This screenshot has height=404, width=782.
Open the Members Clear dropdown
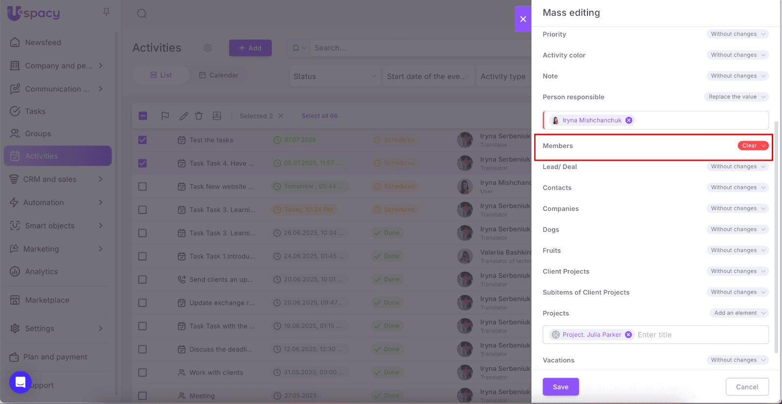(x=753, y=146)
